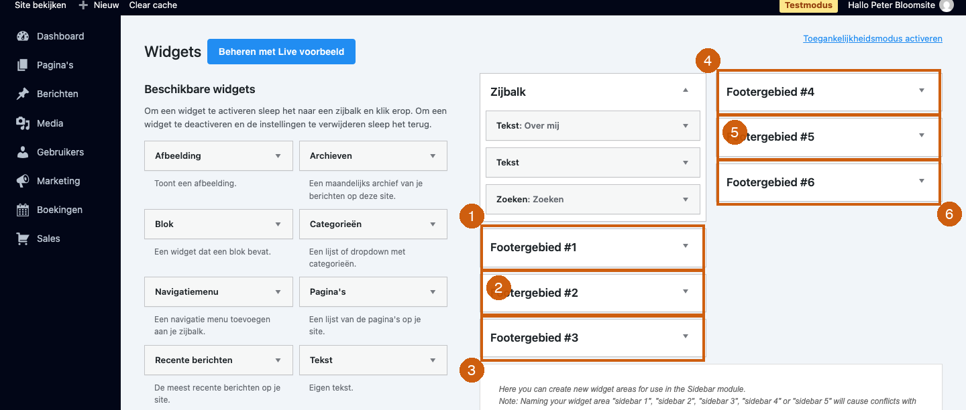Click Nieuw in the top admin bar
The width and height of the screenshot is (966, 410).
106,5
